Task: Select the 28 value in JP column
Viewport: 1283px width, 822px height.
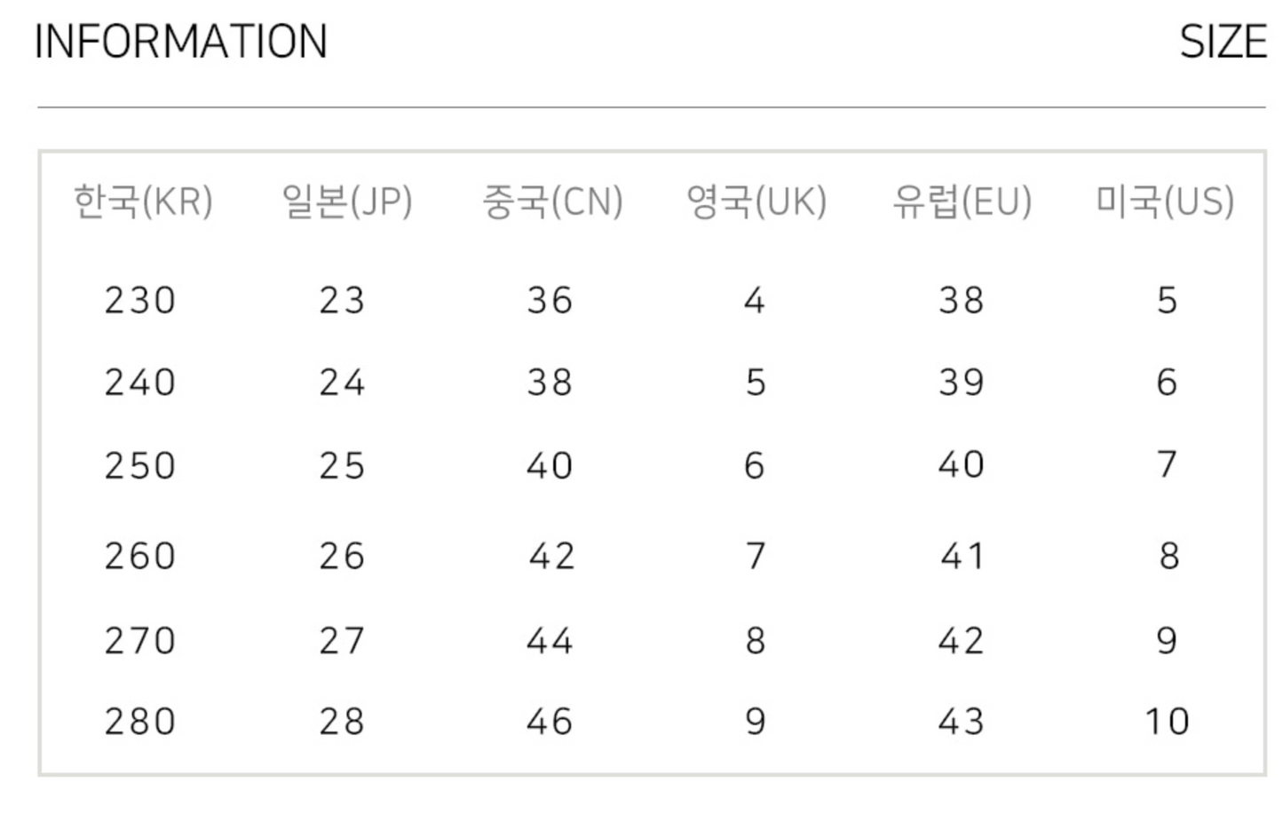Action: pos(342,722)
